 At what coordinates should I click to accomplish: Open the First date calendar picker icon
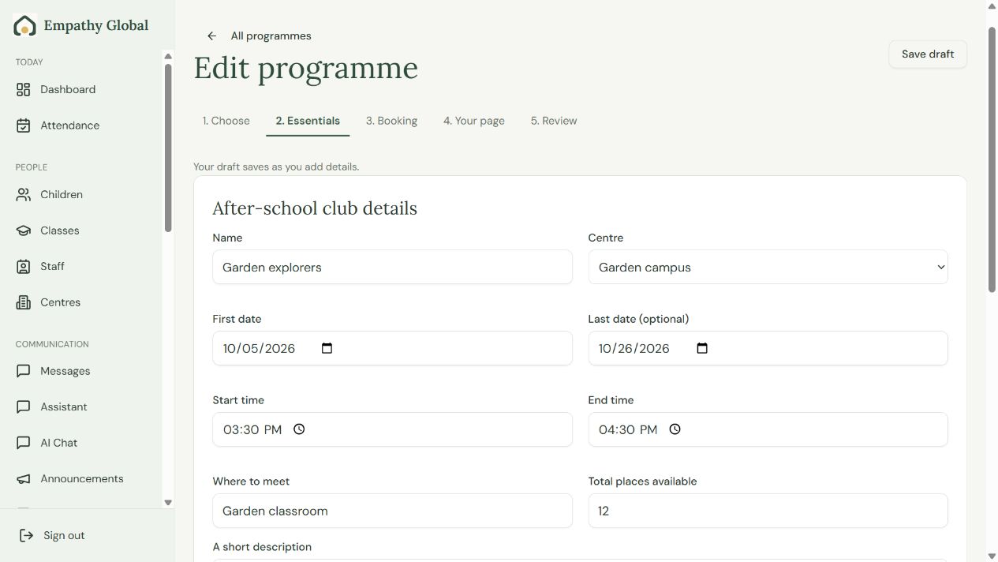(x=327, y=348)
